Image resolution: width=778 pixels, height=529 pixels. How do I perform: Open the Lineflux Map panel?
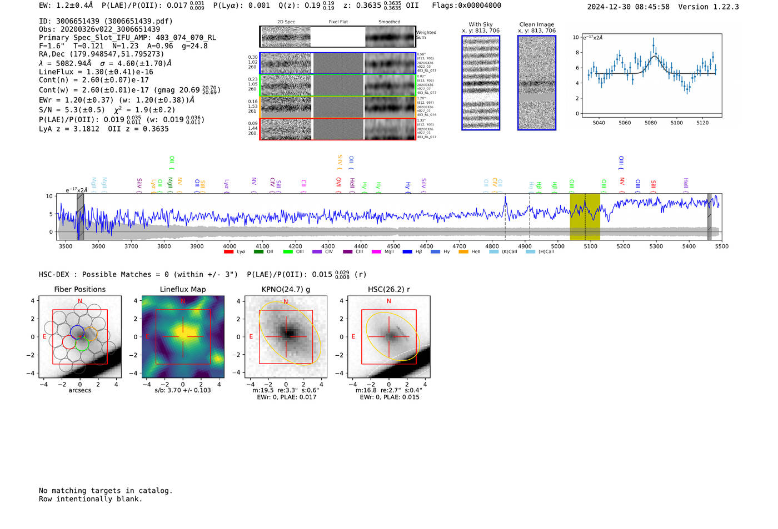(183, 337)
